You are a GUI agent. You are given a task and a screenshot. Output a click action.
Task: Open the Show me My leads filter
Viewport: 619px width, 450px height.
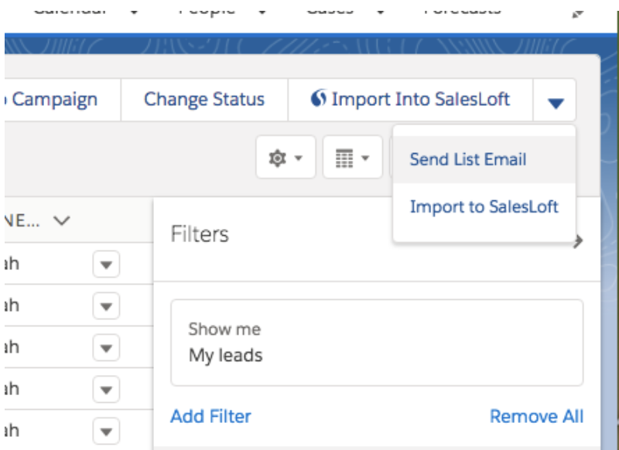pyautogui.click(x=376, y=343)
